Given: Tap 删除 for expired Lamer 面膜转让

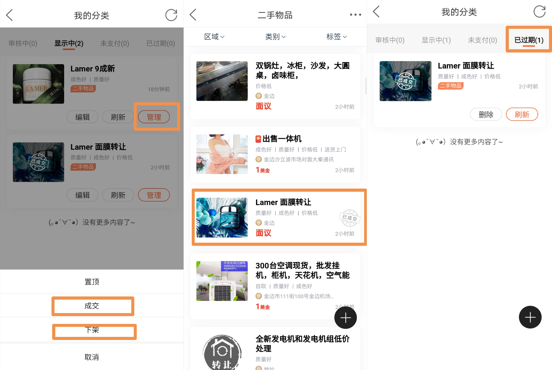Looking at the screenshot, I should point(486,114).
